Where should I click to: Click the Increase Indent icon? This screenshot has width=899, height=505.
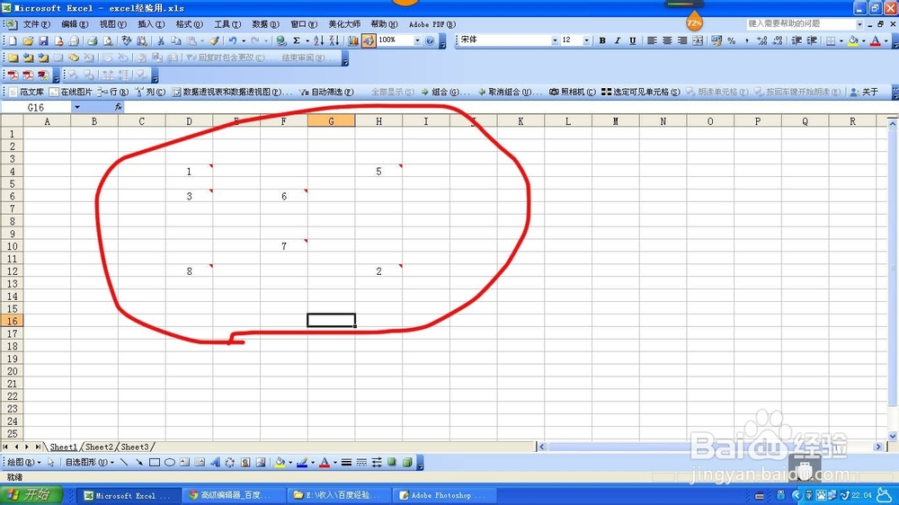pyautogui.click(x=812, y=40)
